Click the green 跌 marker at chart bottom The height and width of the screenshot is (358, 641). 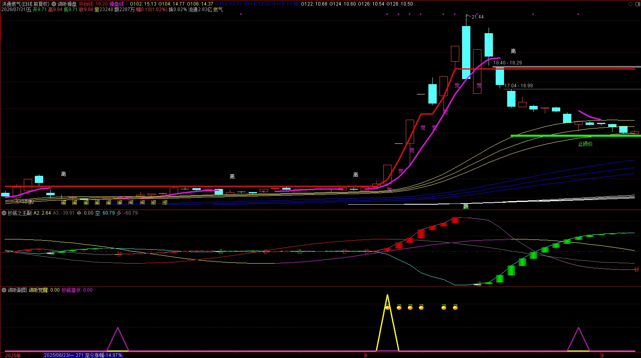pyautogui.click(x=466, y=206)
